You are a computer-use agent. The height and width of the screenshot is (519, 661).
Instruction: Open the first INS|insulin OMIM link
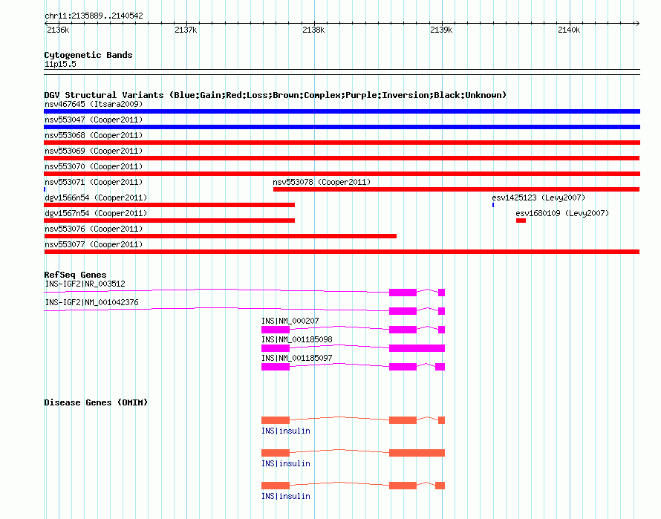click(x=286, y=431)
